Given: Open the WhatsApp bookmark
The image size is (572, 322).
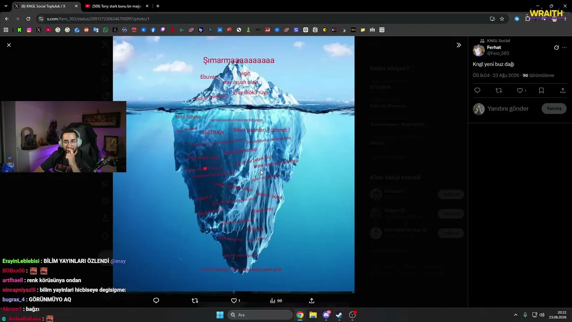Looking at the screenshot, I should (x=105, y=30).
